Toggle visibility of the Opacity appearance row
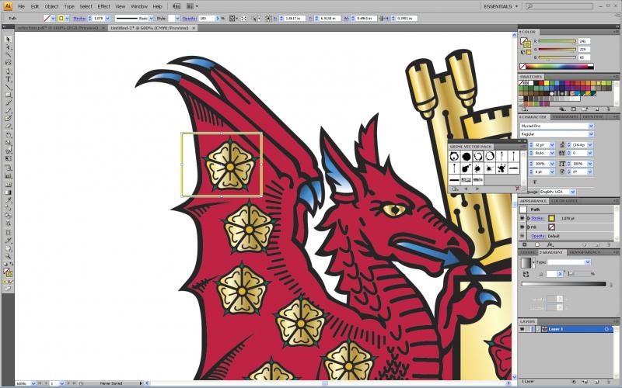Screen dimensions: 622x388 click(522, 236)
